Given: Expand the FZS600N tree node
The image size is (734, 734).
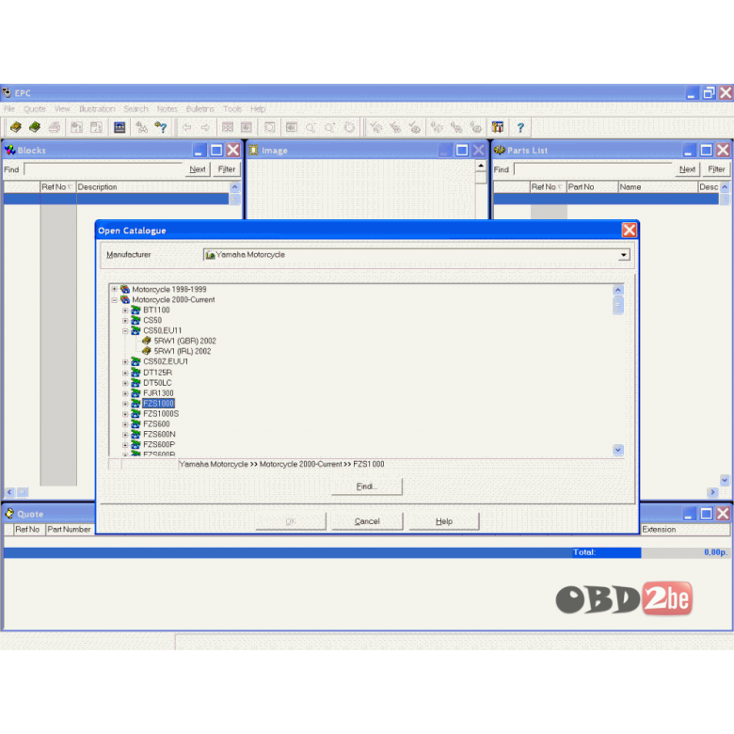Looking at the screenshot, I should click(x=125, y=435).
